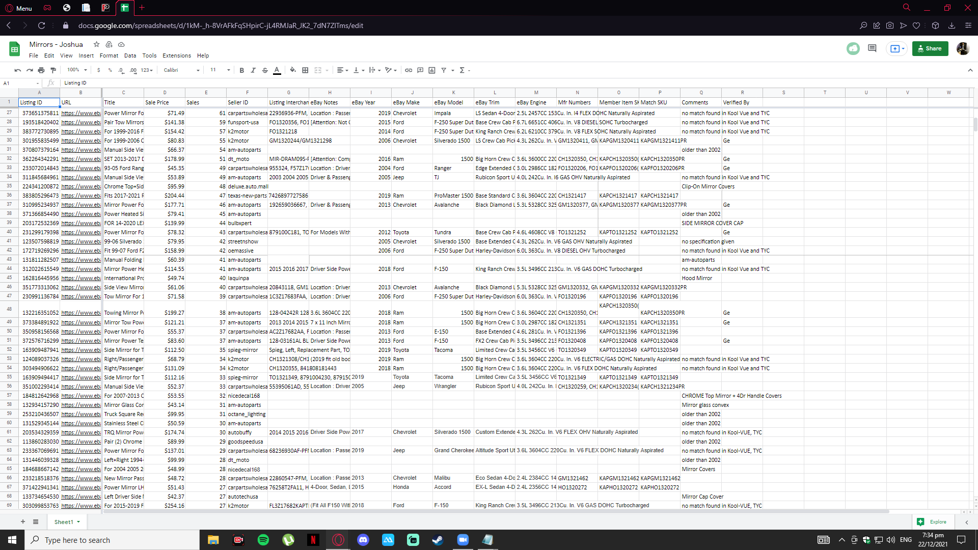The height and width of the screenshot is (550, 978).
Task: Open the 100% zoom dropdown
Action: (77, 70)
